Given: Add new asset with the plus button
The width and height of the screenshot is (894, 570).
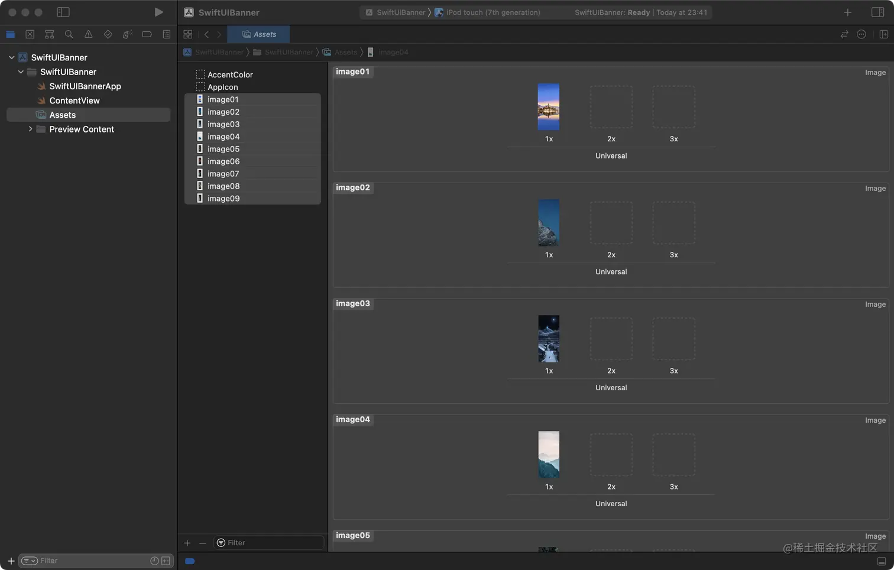Looking at the screenshot, I should click(x=187, y=543).
